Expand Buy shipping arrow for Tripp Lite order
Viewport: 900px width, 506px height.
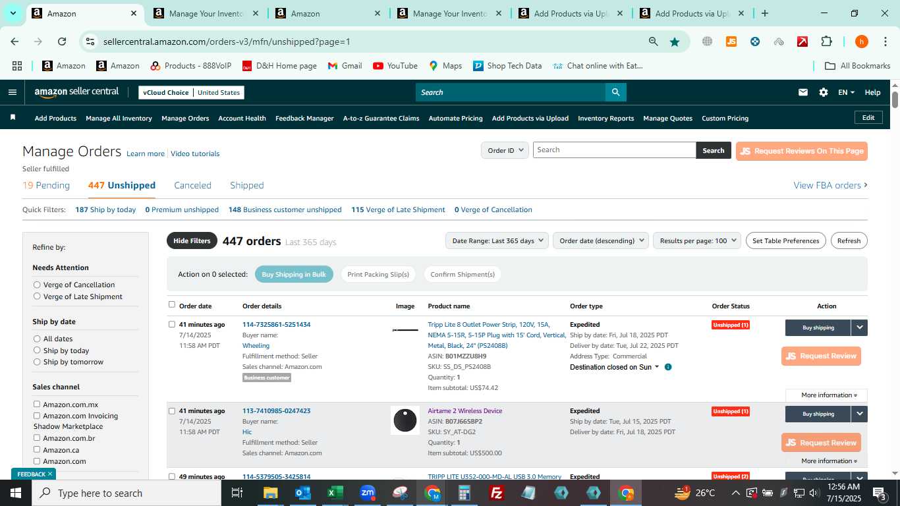(859, 327)
